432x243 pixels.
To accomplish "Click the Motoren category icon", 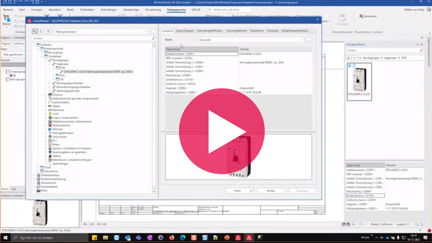I will click(x=50, y=129).
